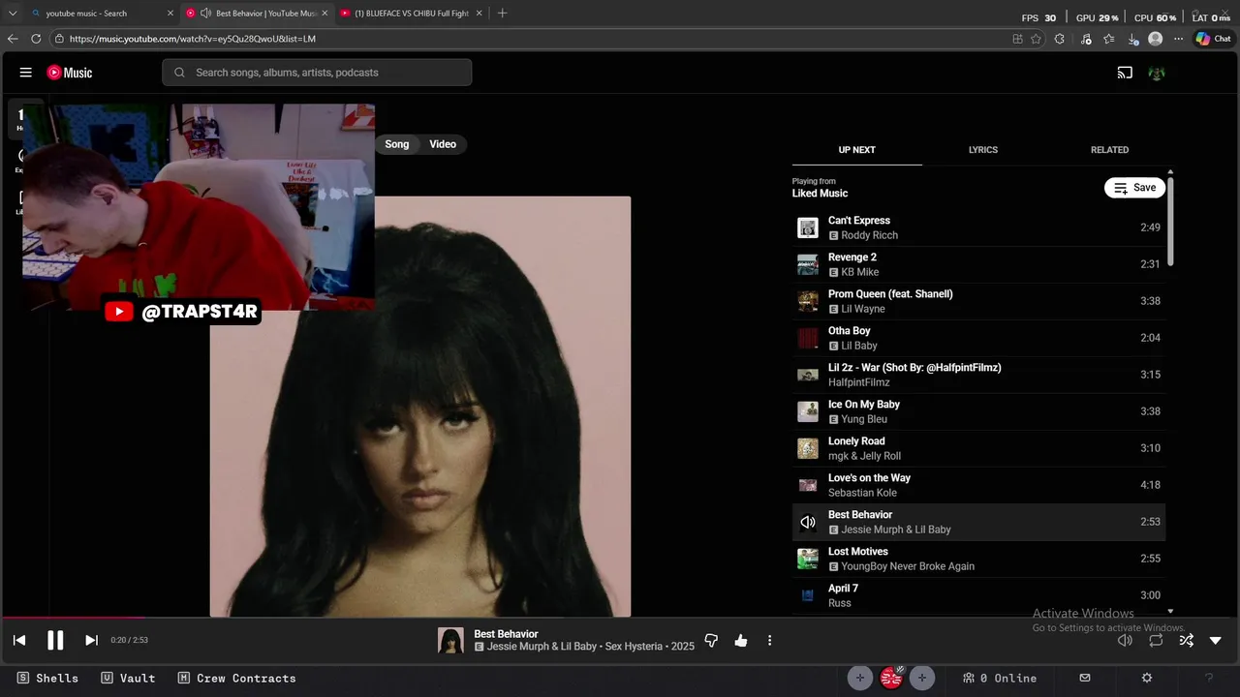Click the browser address bar URL
This screenshot has height=697, width=1240.
pos(193,39)
